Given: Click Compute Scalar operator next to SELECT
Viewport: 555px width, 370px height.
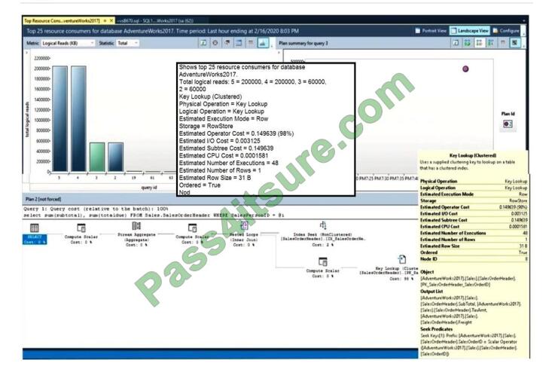Looking at the screenshot, I should coord(81,234).
